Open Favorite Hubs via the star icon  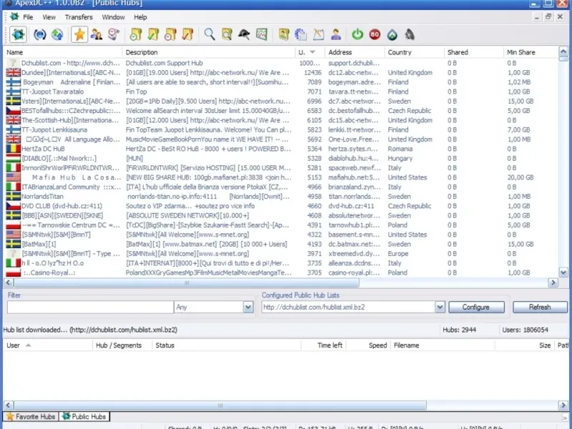point(79,34)
